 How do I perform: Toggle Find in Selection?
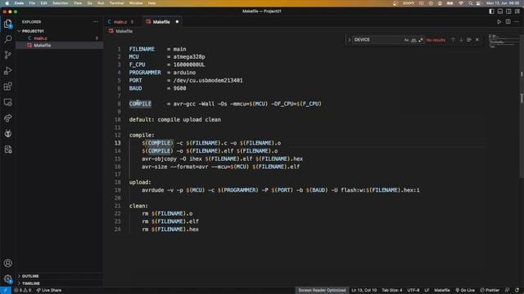[x=469, y=40]
